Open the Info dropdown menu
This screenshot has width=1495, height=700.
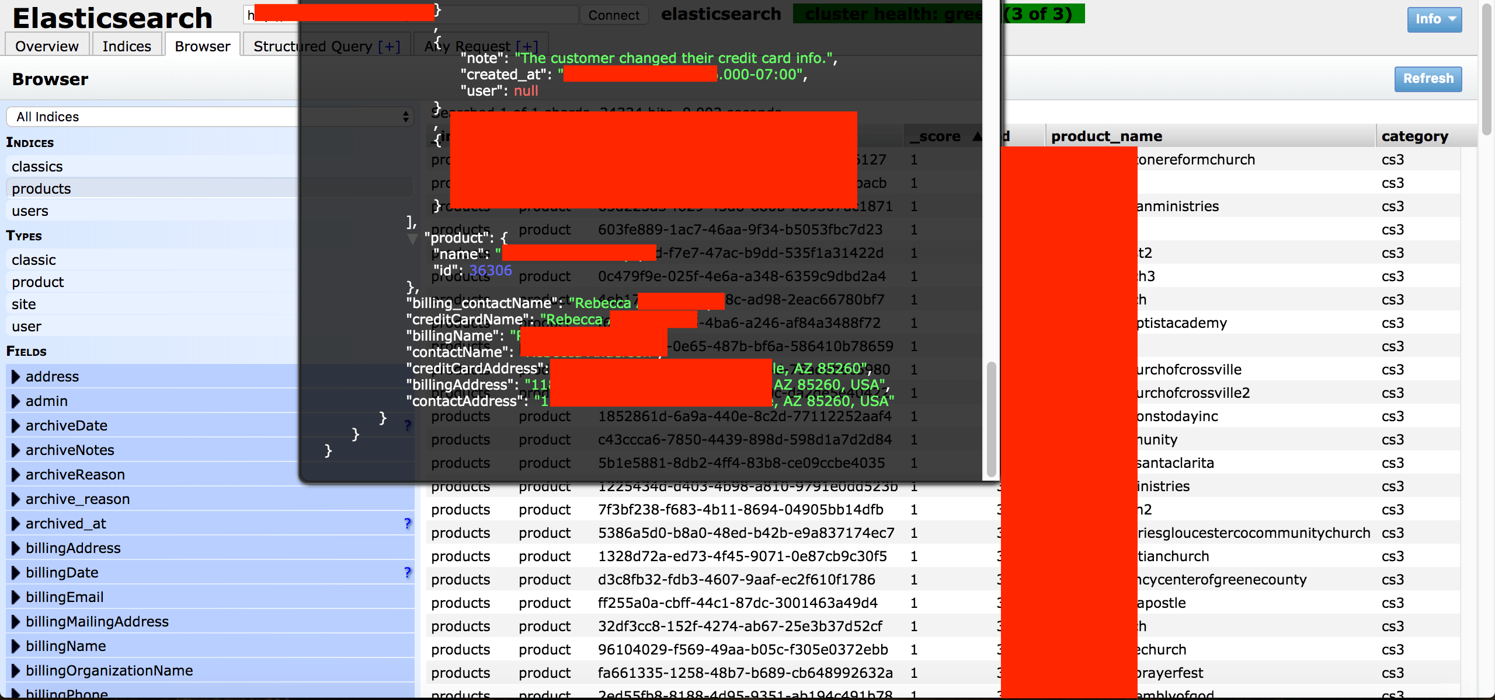click(x=1434, y=19)
